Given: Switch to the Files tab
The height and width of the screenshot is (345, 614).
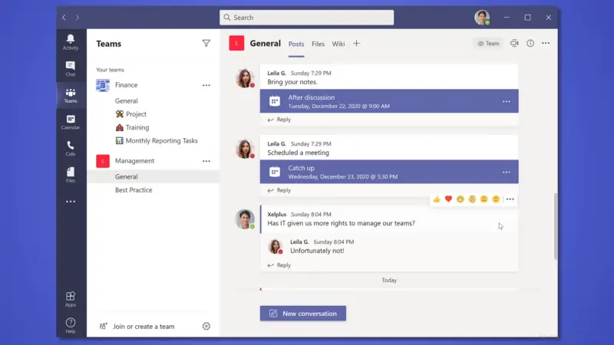Looking at the screenshot, I should click(x=318, y=44).
